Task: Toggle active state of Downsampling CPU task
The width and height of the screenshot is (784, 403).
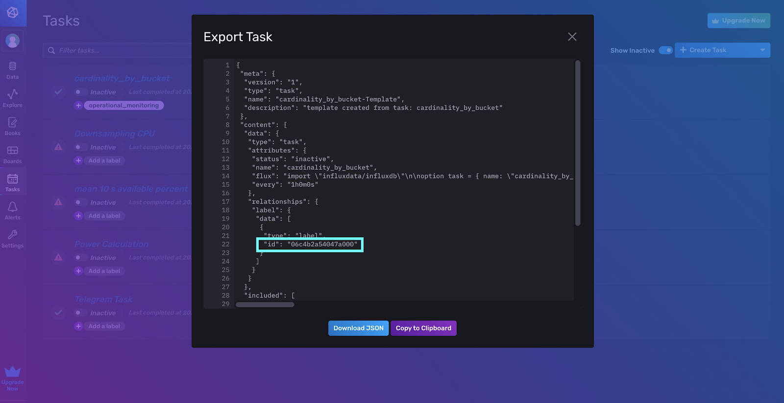Action: [x=80, y=147]
